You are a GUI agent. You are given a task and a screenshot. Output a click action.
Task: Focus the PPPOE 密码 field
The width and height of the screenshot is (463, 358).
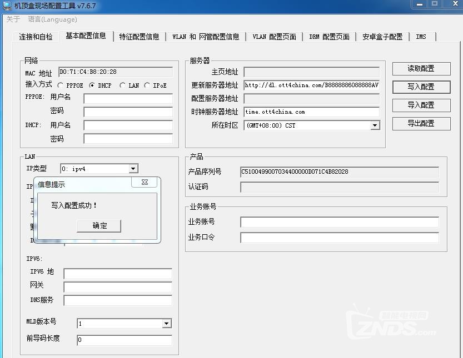coord(128,112)
